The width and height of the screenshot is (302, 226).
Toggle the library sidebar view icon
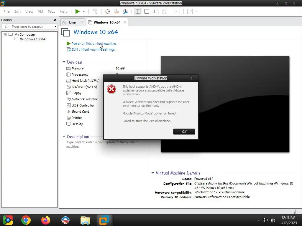[138, 11]
